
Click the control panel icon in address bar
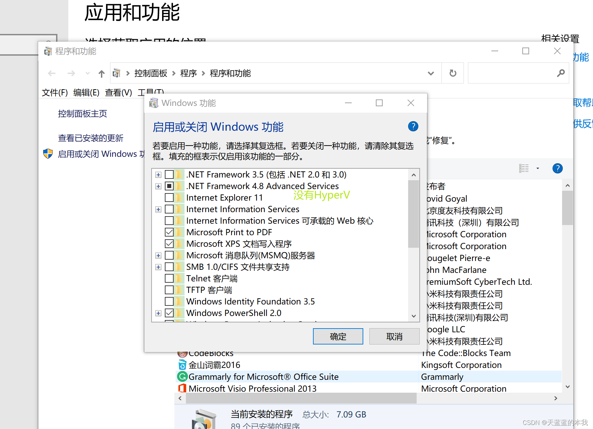(x=116, y=73)
